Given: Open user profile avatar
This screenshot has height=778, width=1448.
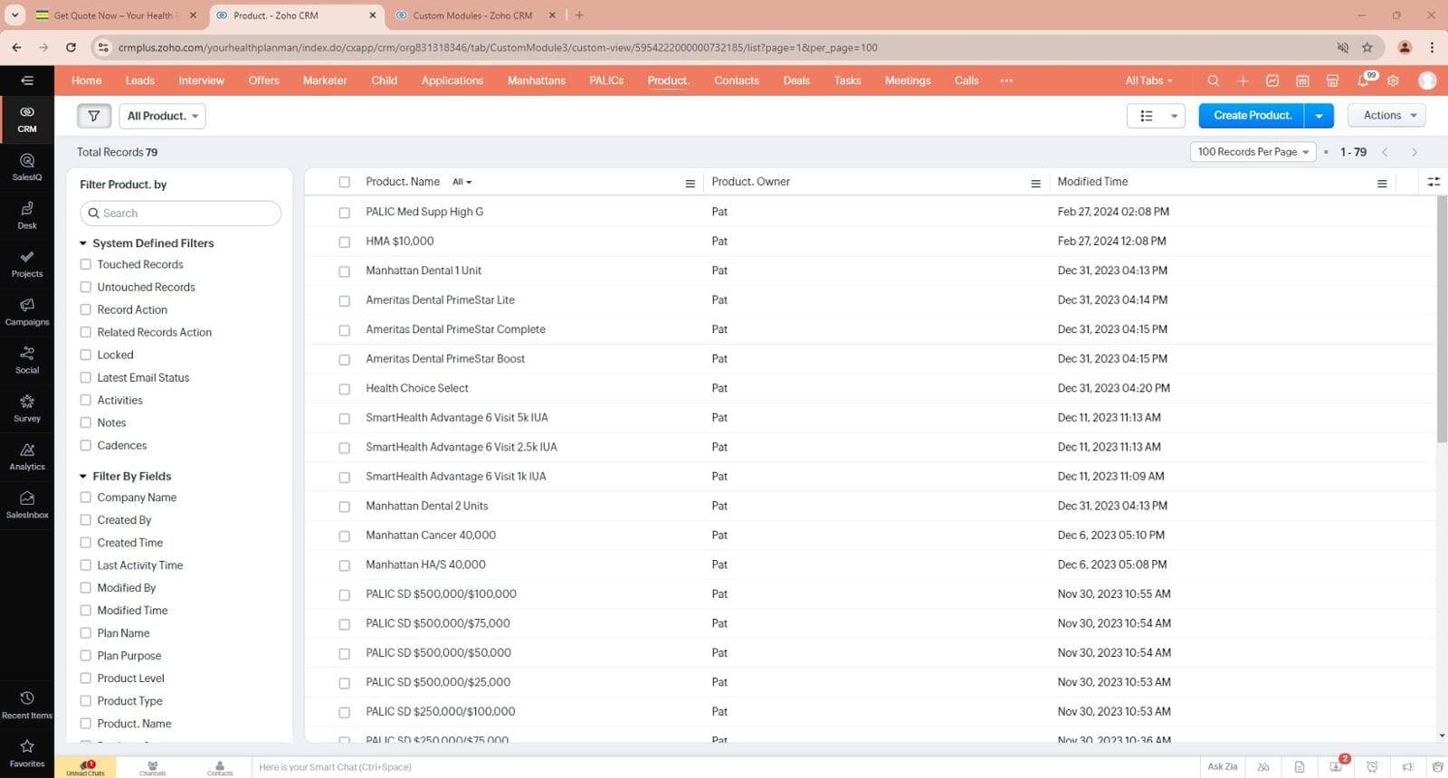Looking at the screenshot, I should coord(1427,81).
